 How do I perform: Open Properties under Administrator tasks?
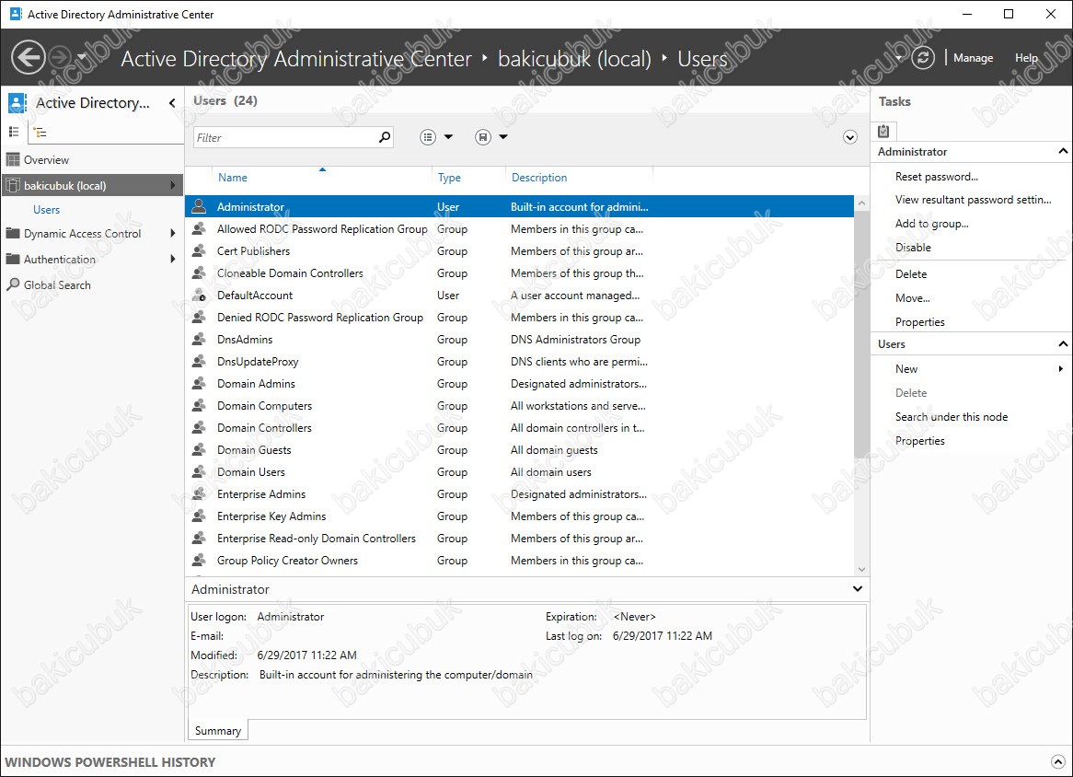point(919,321)
